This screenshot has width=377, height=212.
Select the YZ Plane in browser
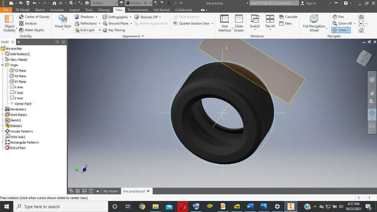click(18, 71)
